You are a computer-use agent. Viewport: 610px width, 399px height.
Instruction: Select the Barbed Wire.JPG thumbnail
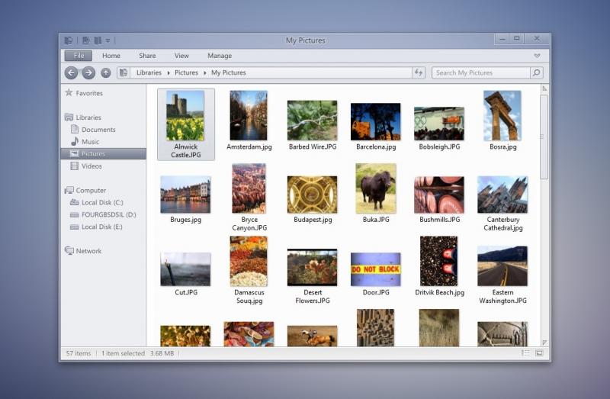[x=313, y=121]
